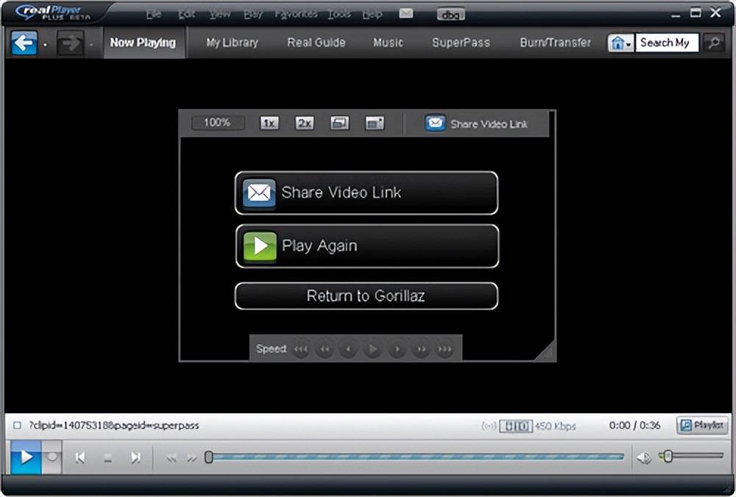736x497 pixels.
Task: Set video size to 2x
Action: (x=304, y=123)
